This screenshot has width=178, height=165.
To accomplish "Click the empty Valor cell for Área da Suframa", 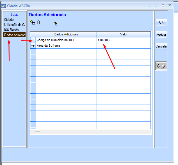I will pyautogui.click(x=124, y=46).
